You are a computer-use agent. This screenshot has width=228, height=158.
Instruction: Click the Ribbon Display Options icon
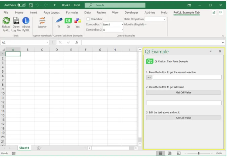click(189, 5)
